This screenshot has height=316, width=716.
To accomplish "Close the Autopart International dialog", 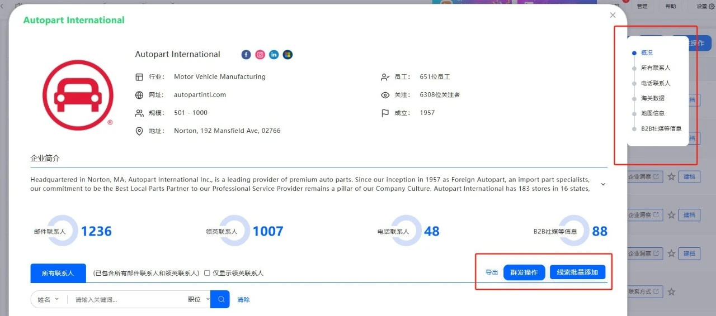I will [x=613, y=16].
